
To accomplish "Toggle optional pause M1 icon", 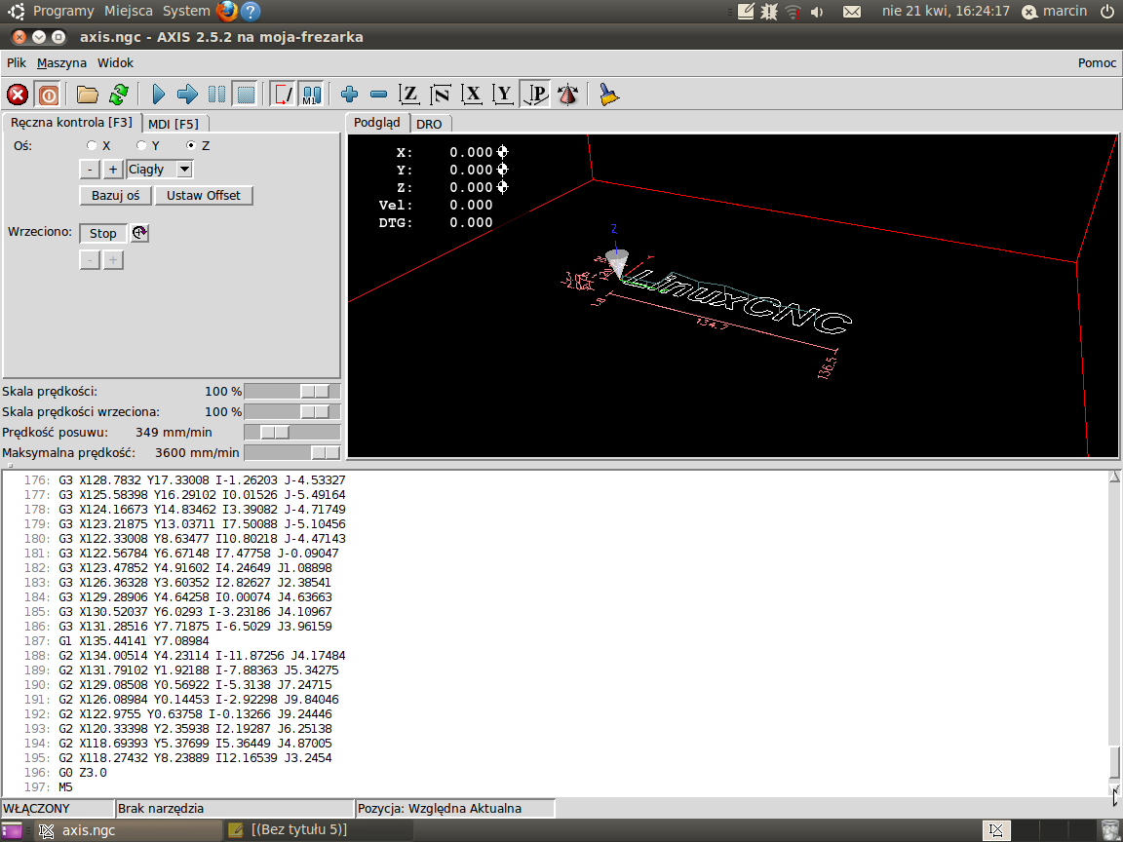I will pos(312,95).
